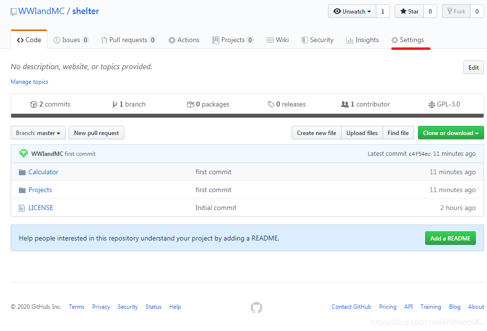Click 'Initial commit' message on LICENSE row
487x331 pixels.
[x=216, y=208]
